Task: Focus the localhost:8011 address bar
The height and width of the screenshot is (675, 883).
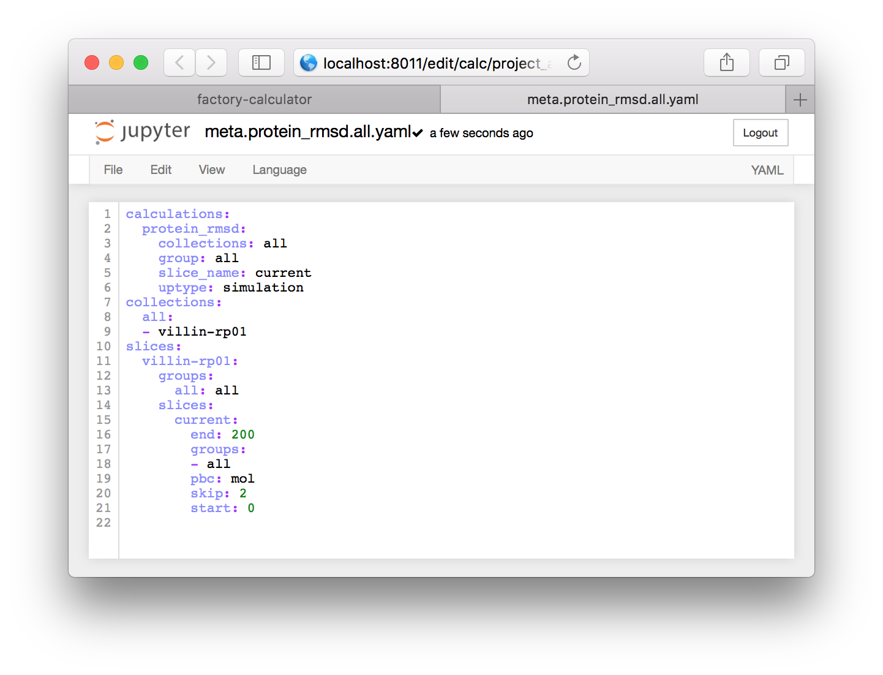Action: click(441, 62)
